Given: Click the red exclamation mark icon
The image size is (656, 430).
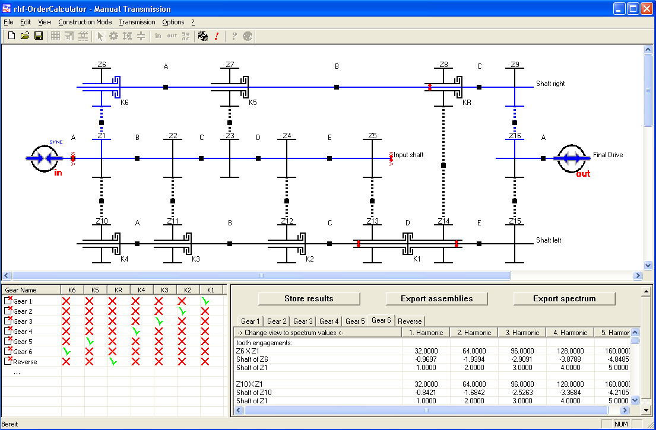Looking at the screenshot, I should [x=217, y=36].
